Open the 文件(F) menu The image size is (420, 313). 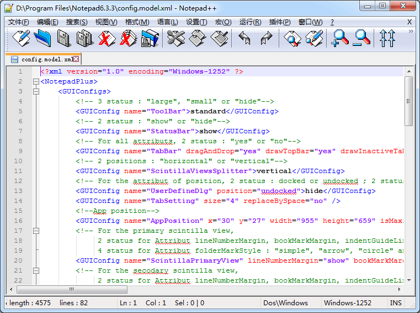point(18,22)
